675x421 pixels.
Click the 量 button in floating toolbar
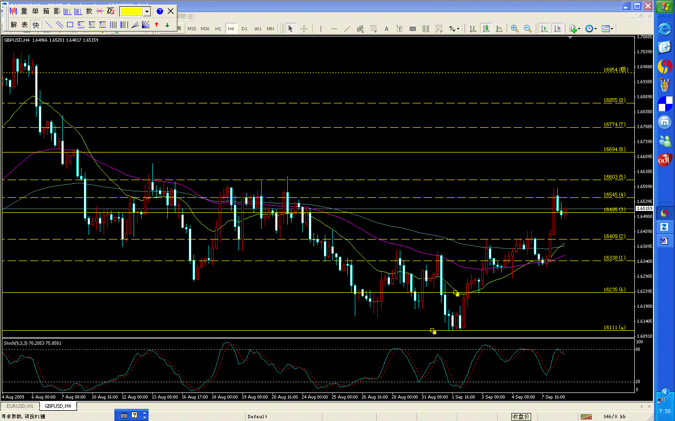24,11
